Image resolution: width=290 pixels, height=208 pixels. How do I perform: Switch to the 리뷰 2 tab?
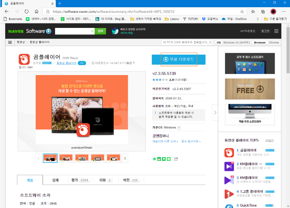pos(106,180)
